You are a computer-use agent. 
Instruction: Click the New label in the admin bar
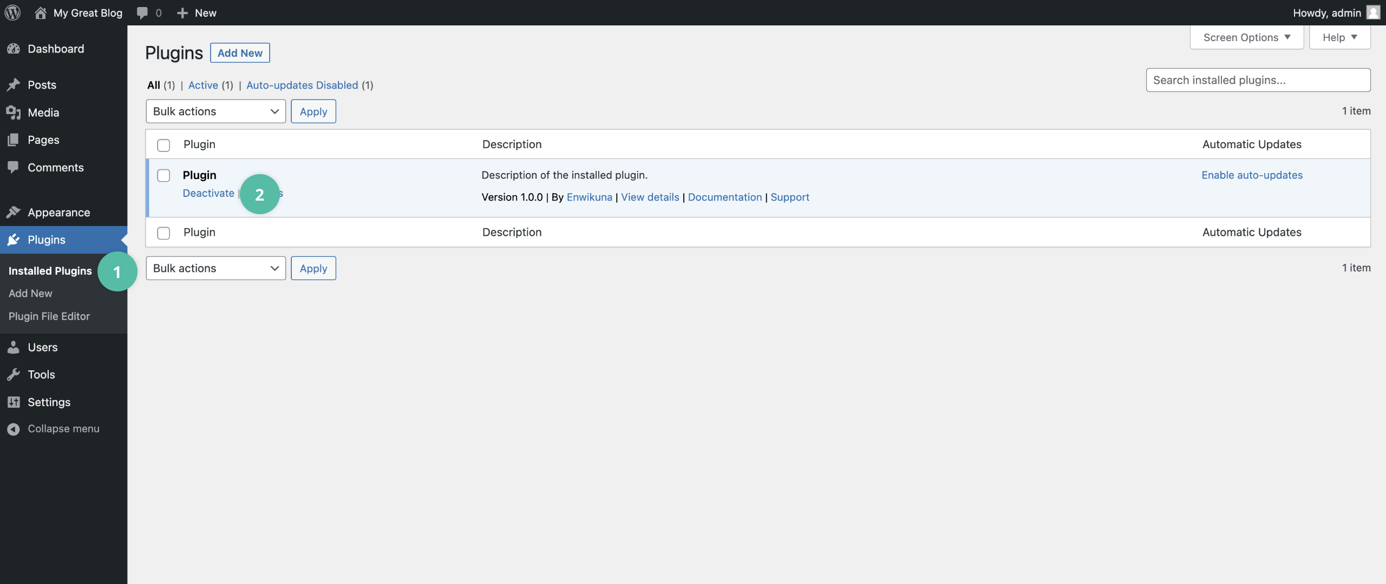click(x=206, y=13)
